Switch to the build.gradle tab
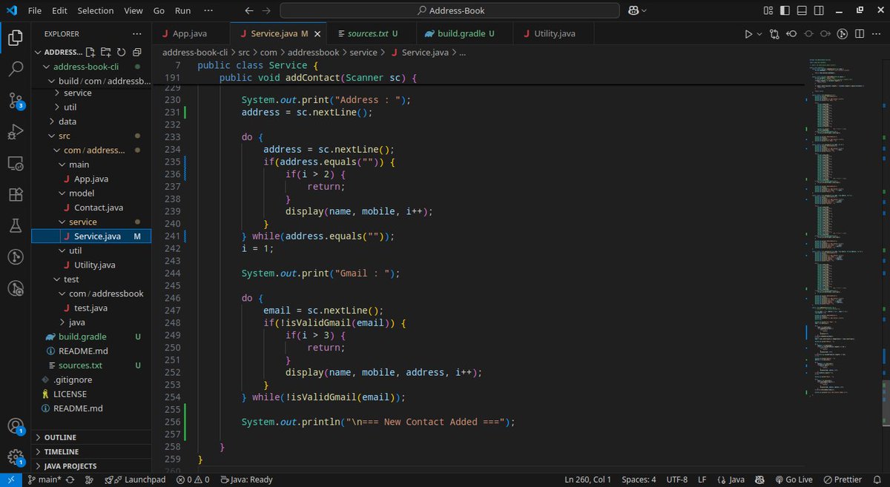Screen dimensions: 890x487 (x=464, y=34)
